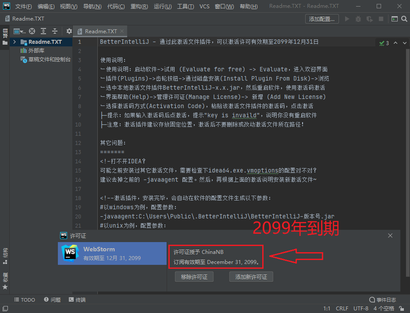Click the 许可证授予 ChinaNB text

pyautogui.click(x=199, y=252)
